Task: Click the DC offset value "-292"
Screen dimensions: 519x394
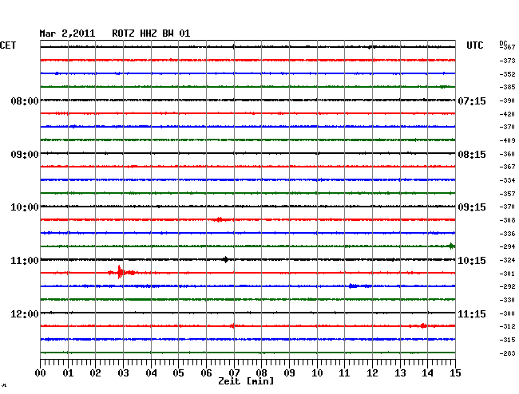Action: tap(507, 286)
